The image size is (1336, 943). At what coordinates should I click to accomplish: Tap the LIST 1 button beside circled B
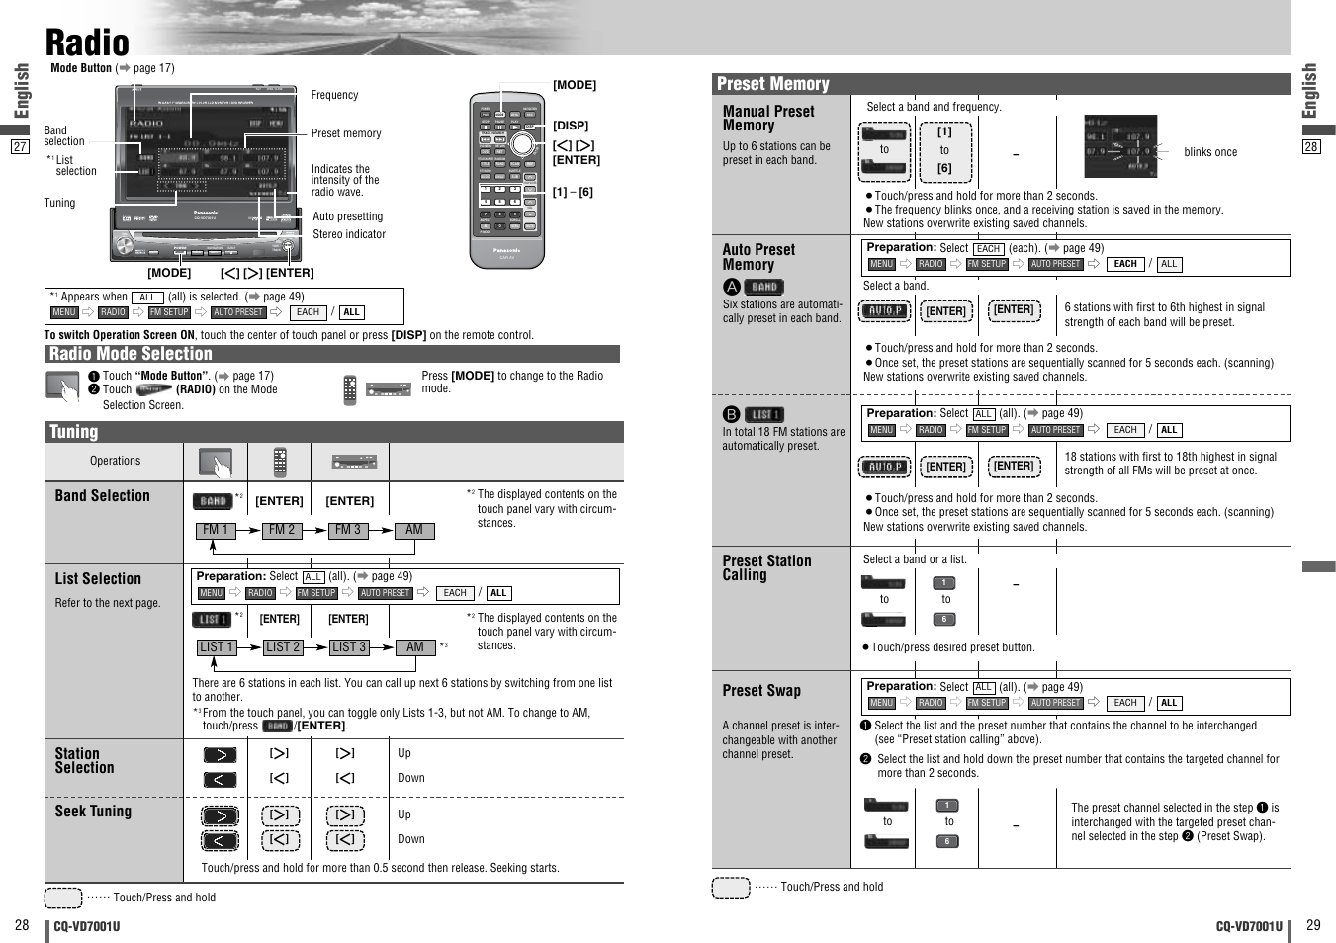[763, 414]
